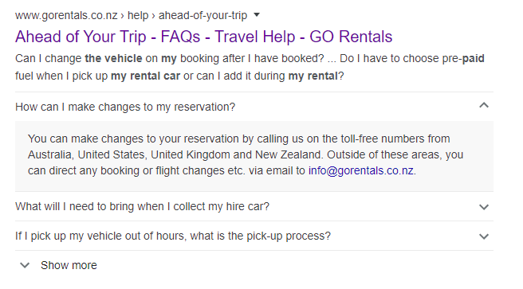Viewport: 523px width, 289px height.
Task: Click the "FAQs" word in result title
Action: 180,37
